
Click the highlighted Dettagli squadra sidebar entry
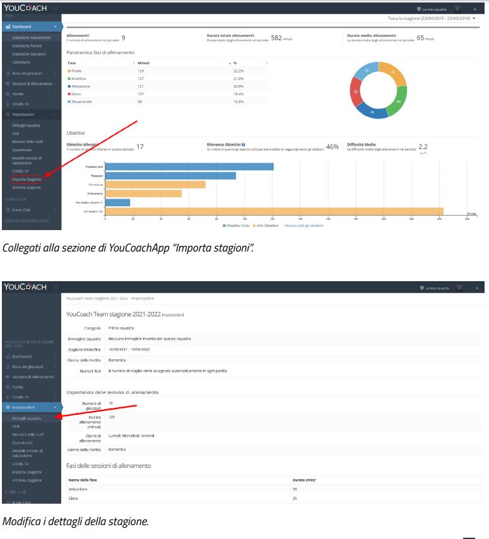[27, 419]
